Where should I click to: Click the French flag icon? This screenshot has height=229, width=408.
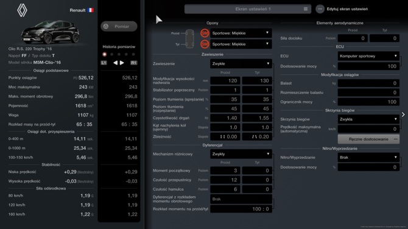coord(91,10)
